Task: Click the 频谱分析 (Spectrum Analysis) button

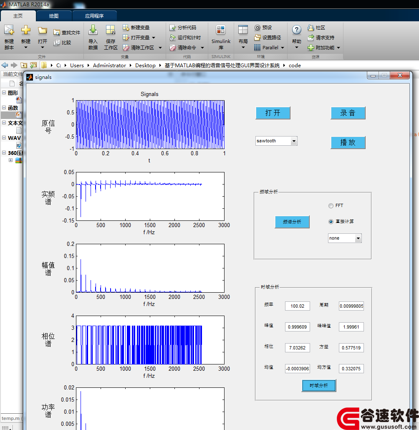Action: [292, 222]
